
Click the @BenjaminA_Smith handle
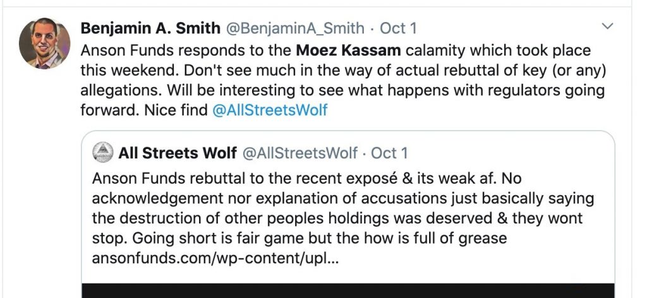coord(295,28)
